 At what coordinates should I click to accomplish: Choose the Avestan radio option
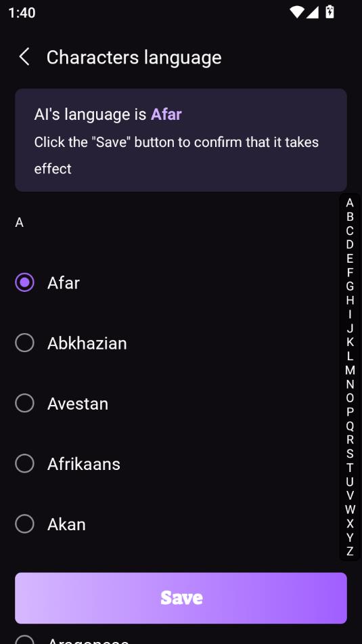[x=24, y=404]
